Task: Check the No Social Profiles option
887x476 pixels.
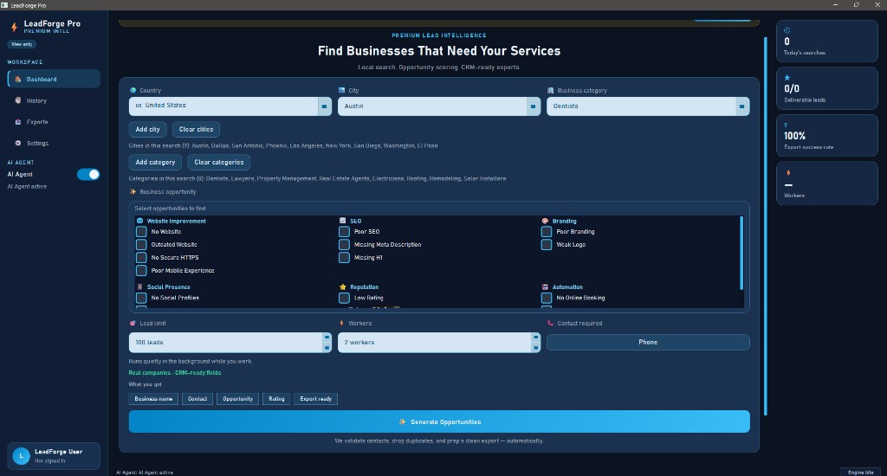Action: tap(141, 298)
